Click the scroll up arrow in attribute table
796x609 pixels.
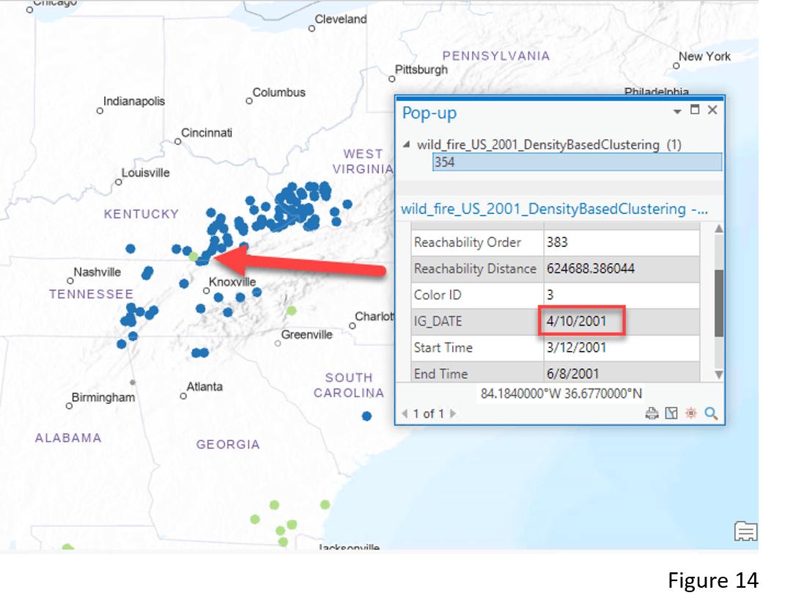pos(719,229)
